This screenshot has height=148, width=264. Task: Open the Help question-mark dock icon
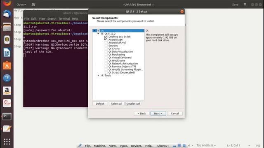coord(7,78)
